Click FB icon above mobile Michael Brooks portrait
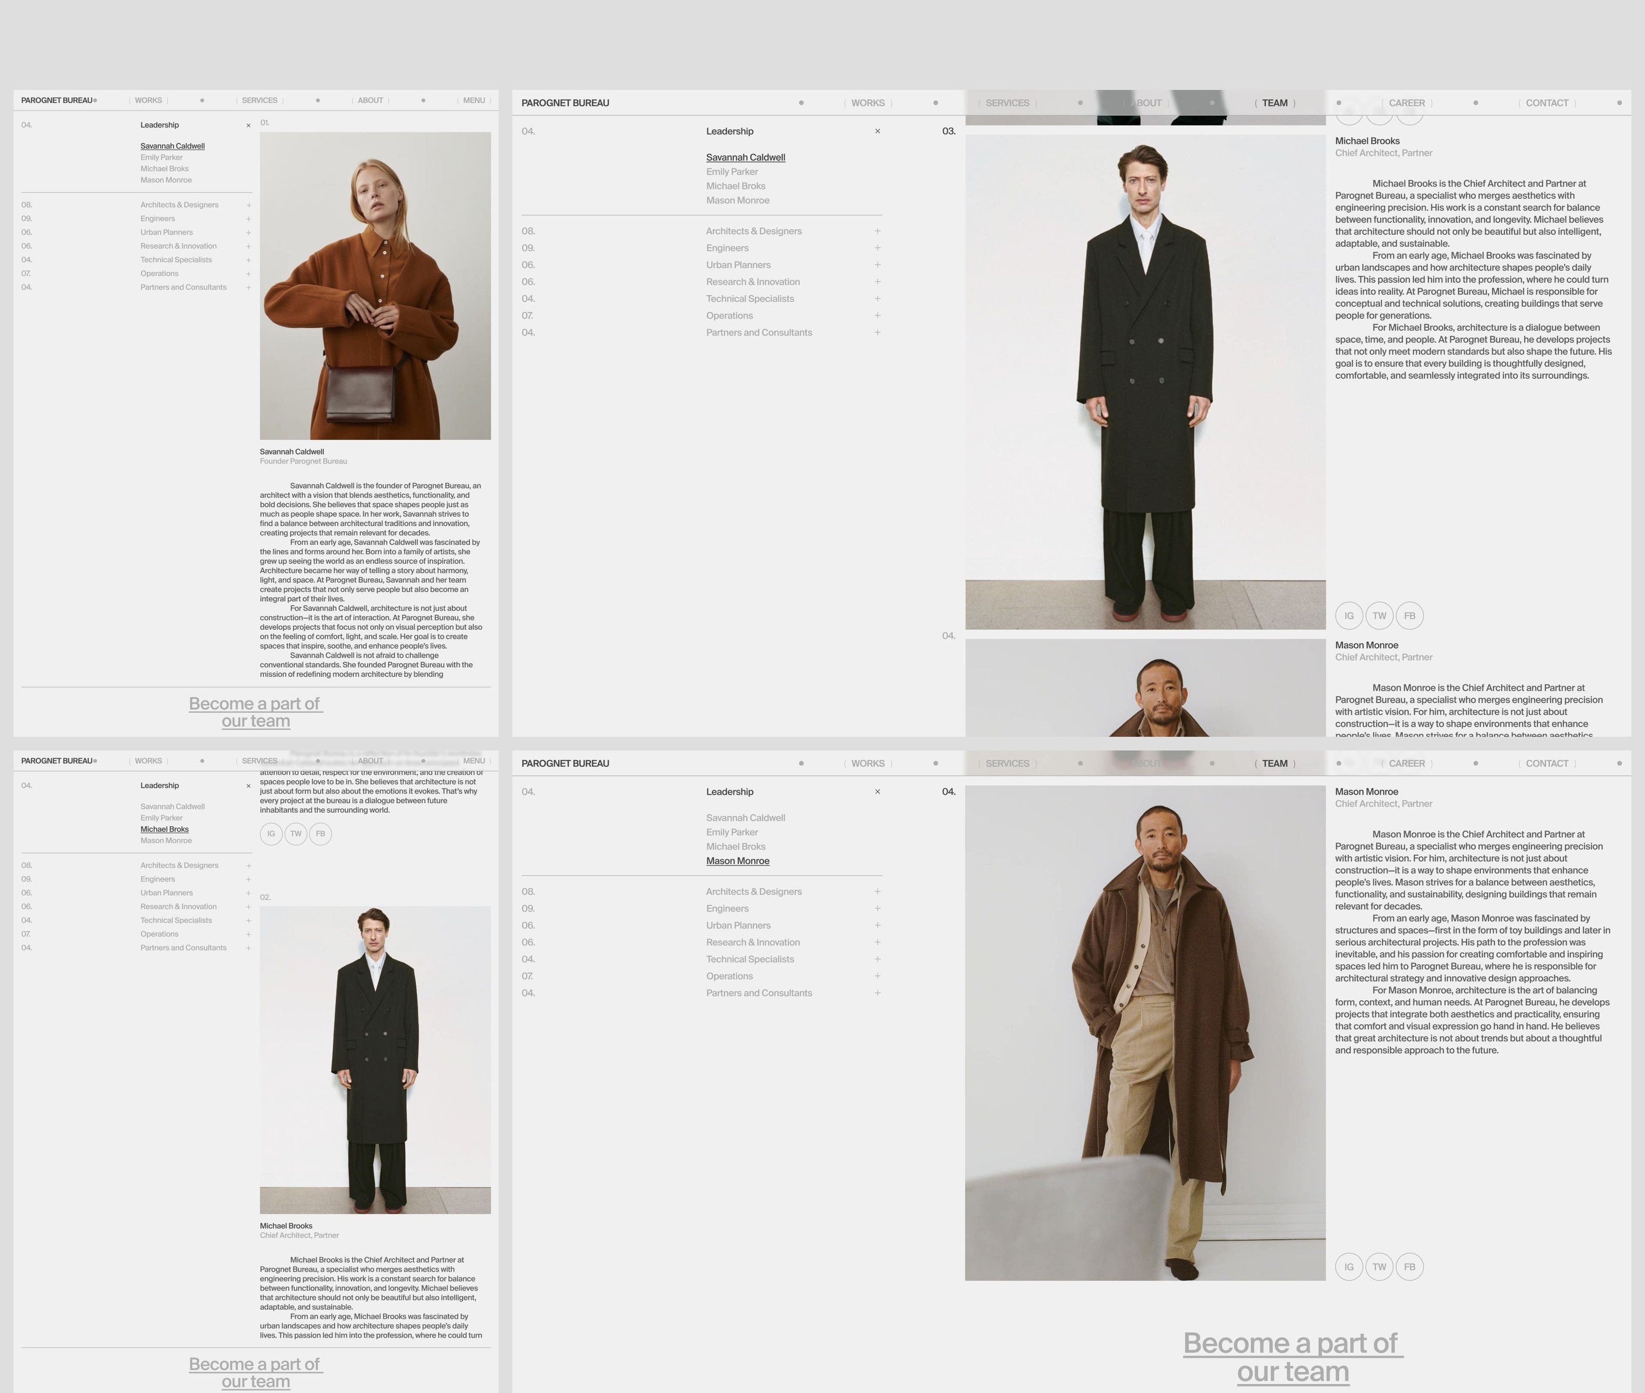 [320, 834]
